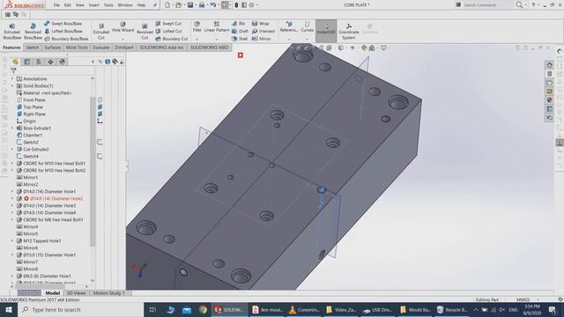Expand the Solid Bodies(1) node
Viewport: 564px width, 317px height.
coord(12,86)
